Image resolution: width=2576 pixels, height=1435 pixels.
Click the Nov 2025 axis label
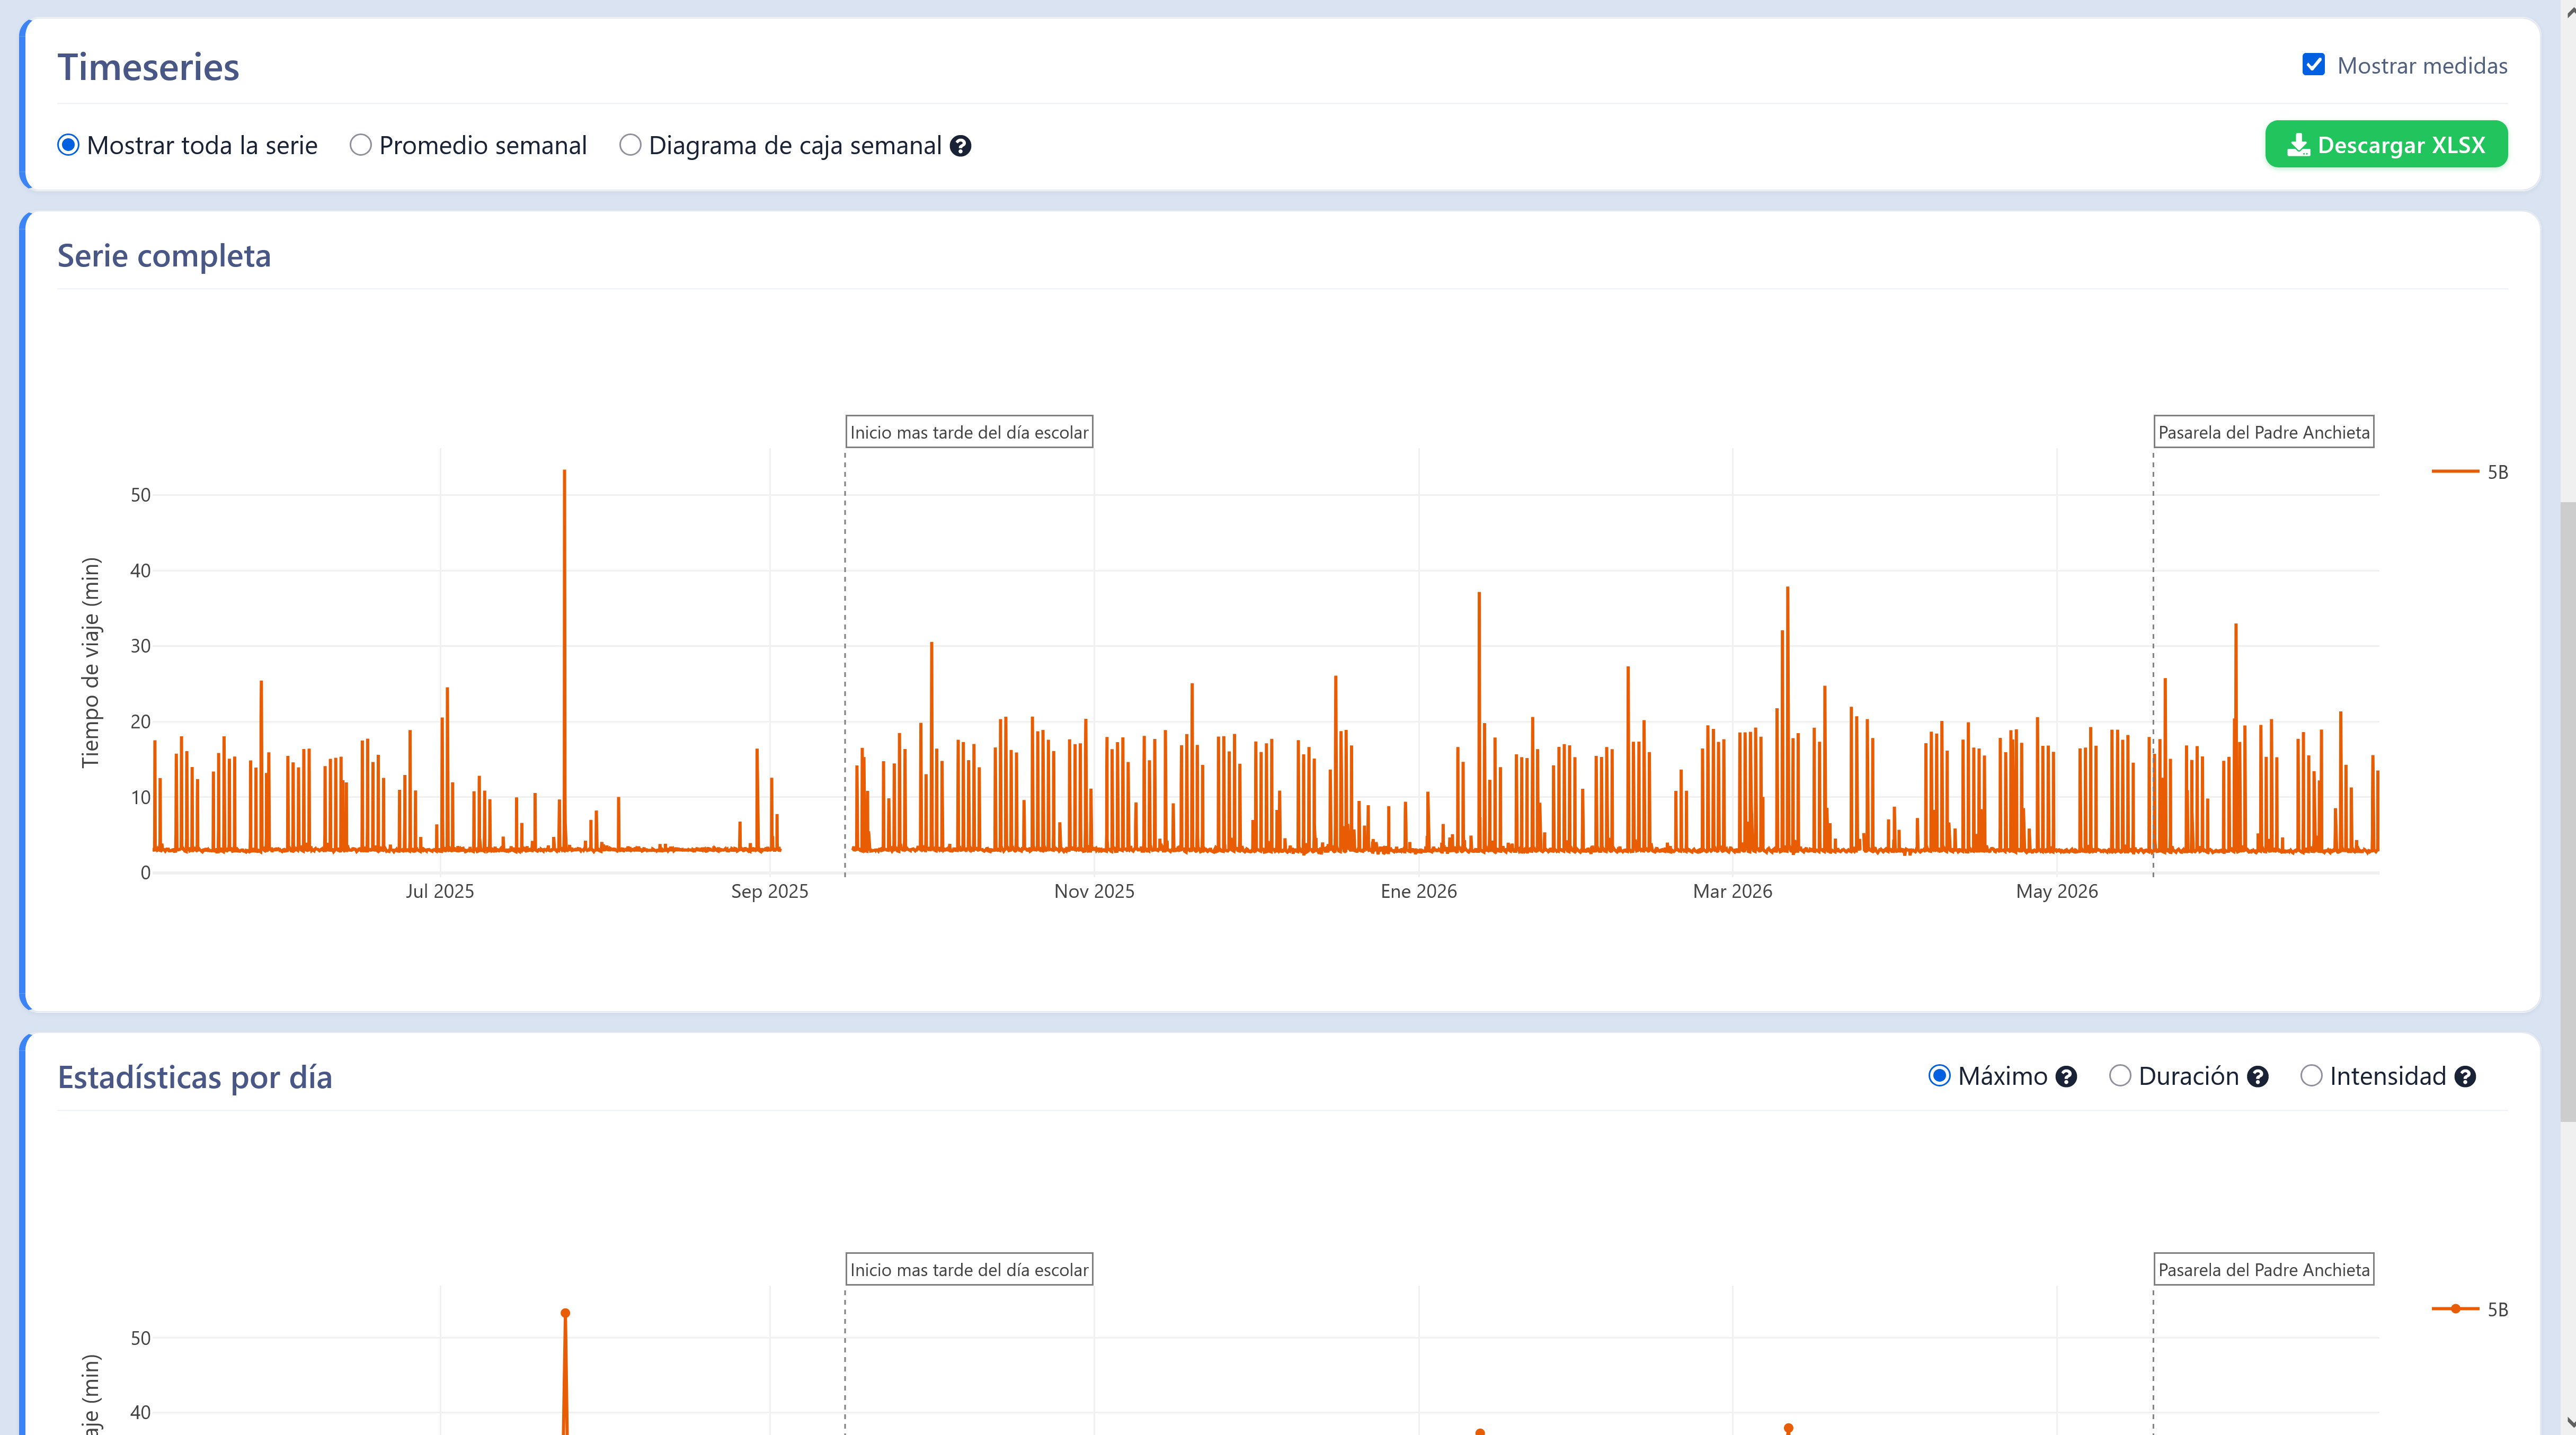click(x=1094, y=891)
